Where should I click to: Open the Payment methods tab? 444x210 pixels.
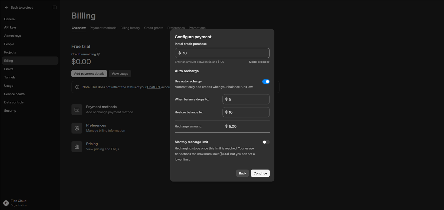103,28
